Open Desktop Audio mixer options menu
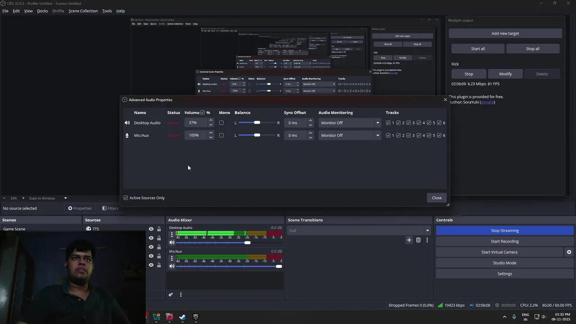The image size is (576, 324). (171, 235)
